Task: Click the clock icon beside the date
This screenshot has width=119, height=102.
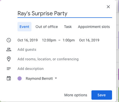Action: pyautogui.click(x=9, y=40)
